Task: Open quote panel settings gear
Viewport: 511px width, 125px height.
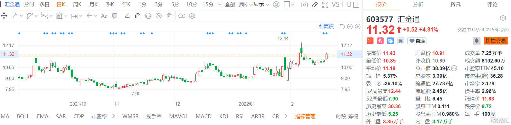Action: 503,18
